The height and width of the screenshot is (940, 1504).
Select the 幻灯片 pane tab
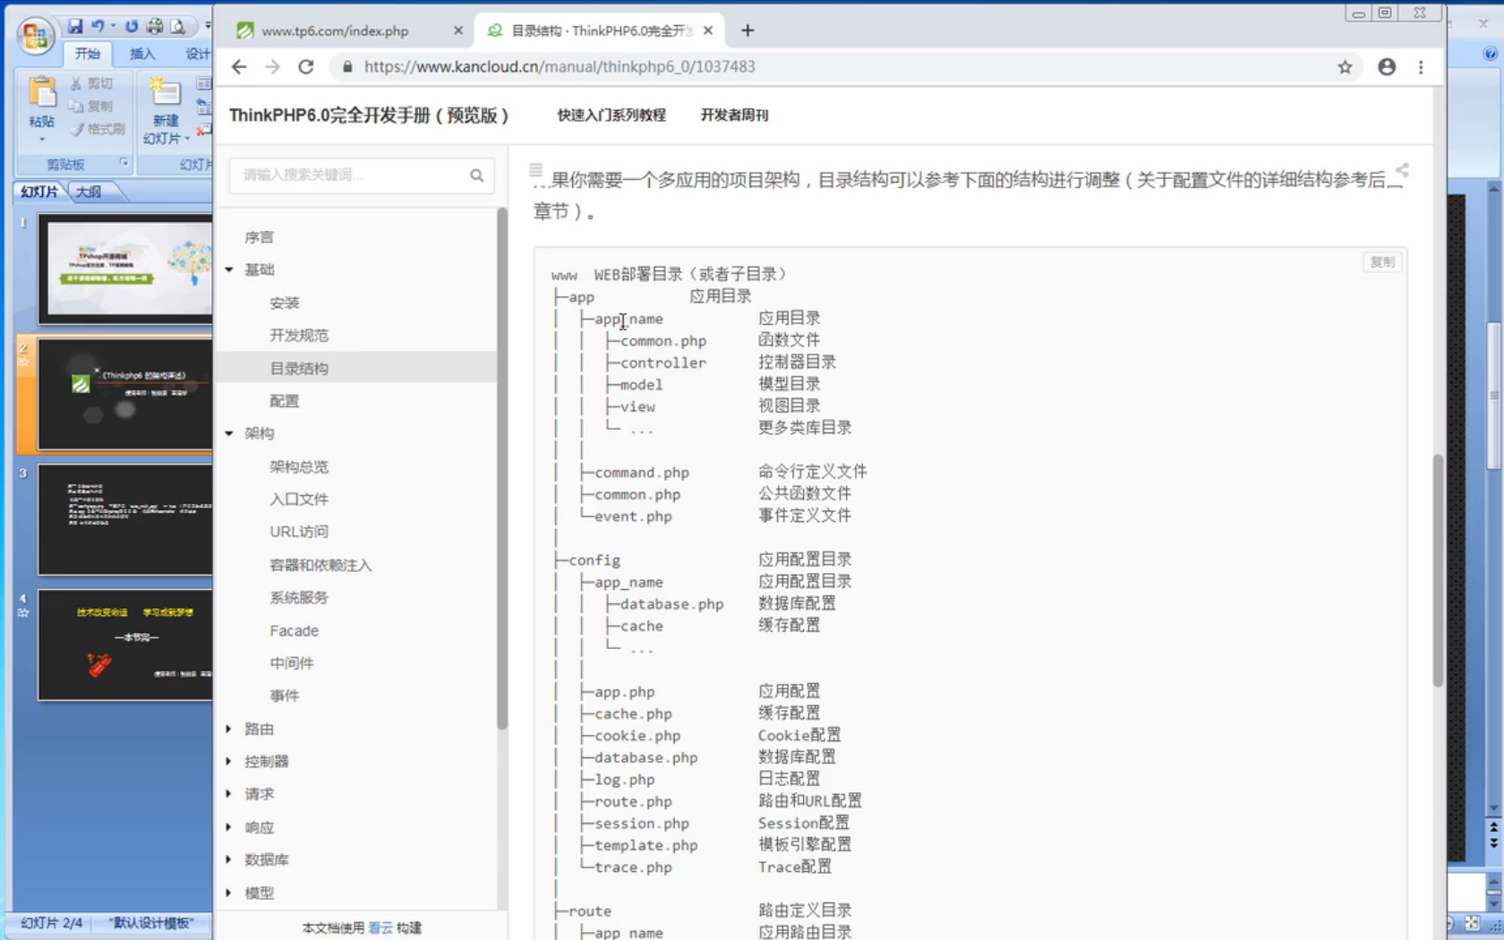click(39, 192)
